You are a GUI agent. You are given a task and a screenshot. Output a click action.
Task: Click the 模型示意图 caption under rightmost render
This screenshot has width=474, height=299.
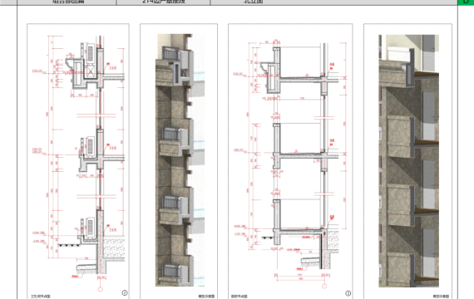(x=441, y=297)
